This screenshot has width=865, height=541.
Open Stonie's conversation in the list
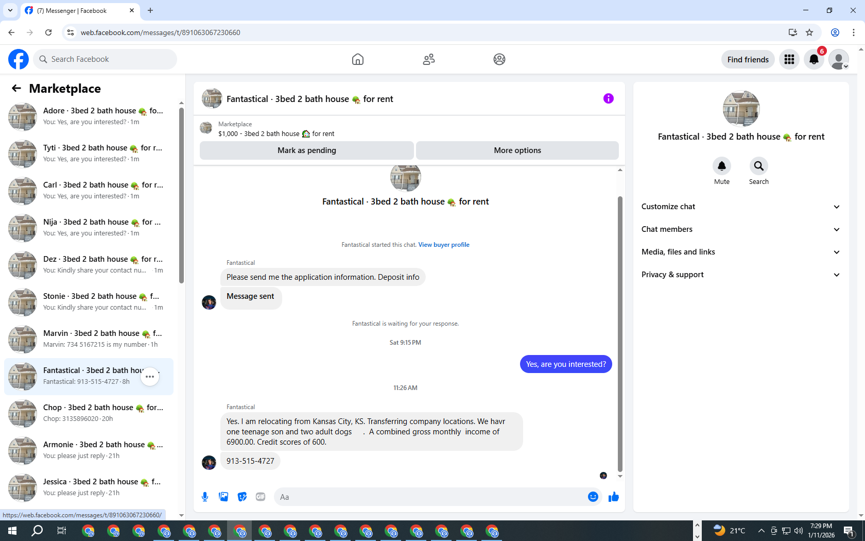click(x=89, y=302)
